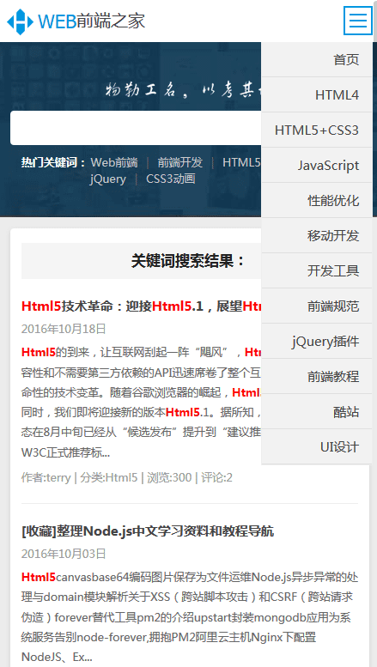Open UI设计 menu item
This screenshot has width=377, height=667.
(x=317, y=447)
